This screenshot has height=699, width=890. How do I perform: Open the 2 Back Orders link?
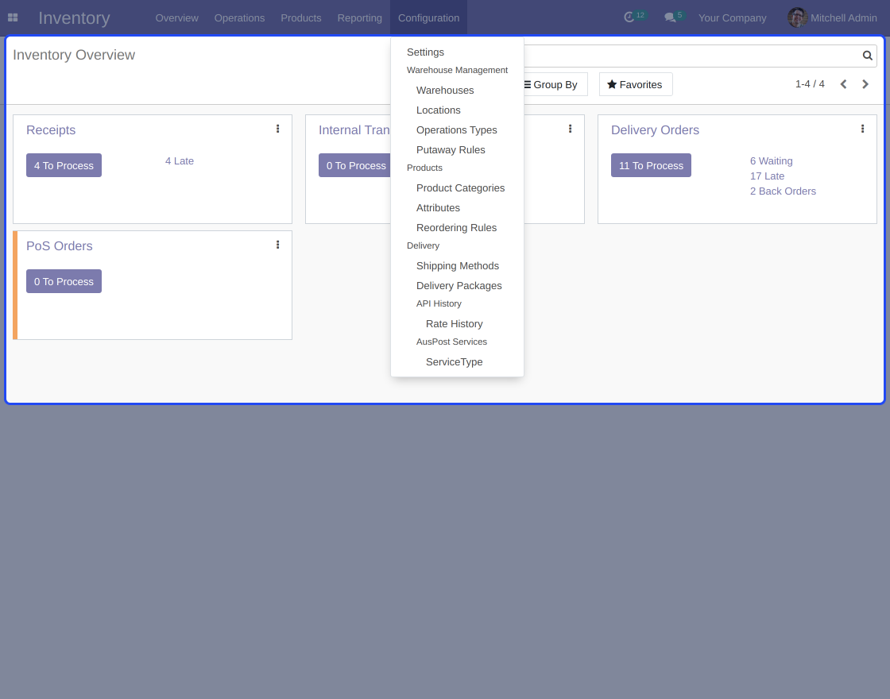point(783,191)
